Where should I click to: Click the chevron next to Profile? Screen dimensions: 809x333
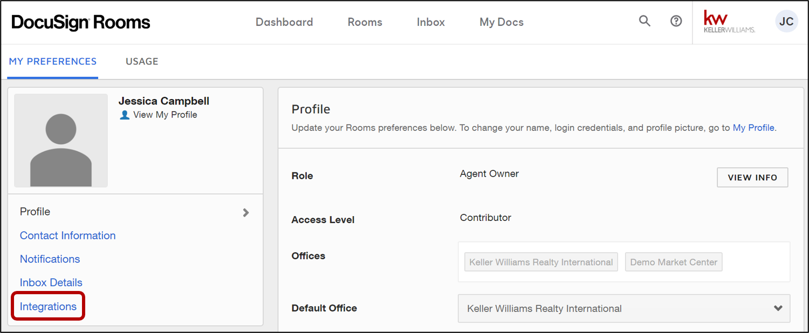[x=246, y=212]
